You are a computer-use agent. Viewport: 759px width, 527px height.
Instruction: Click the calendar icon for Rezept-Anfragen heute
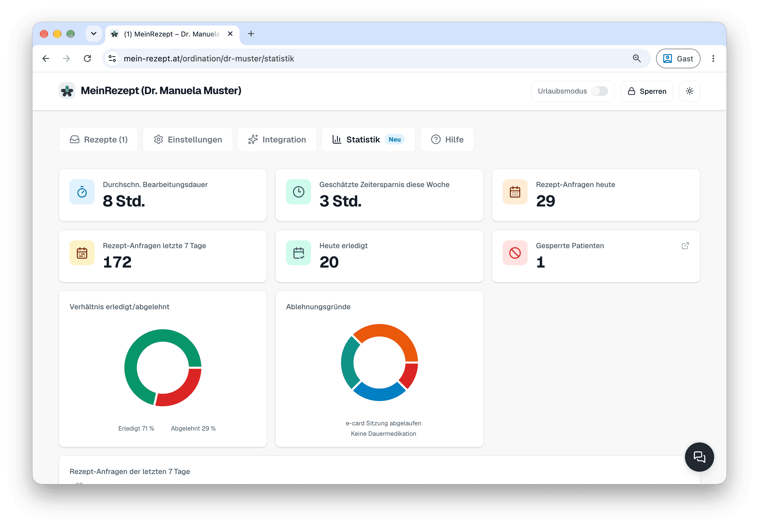click(x=515, y=192)
